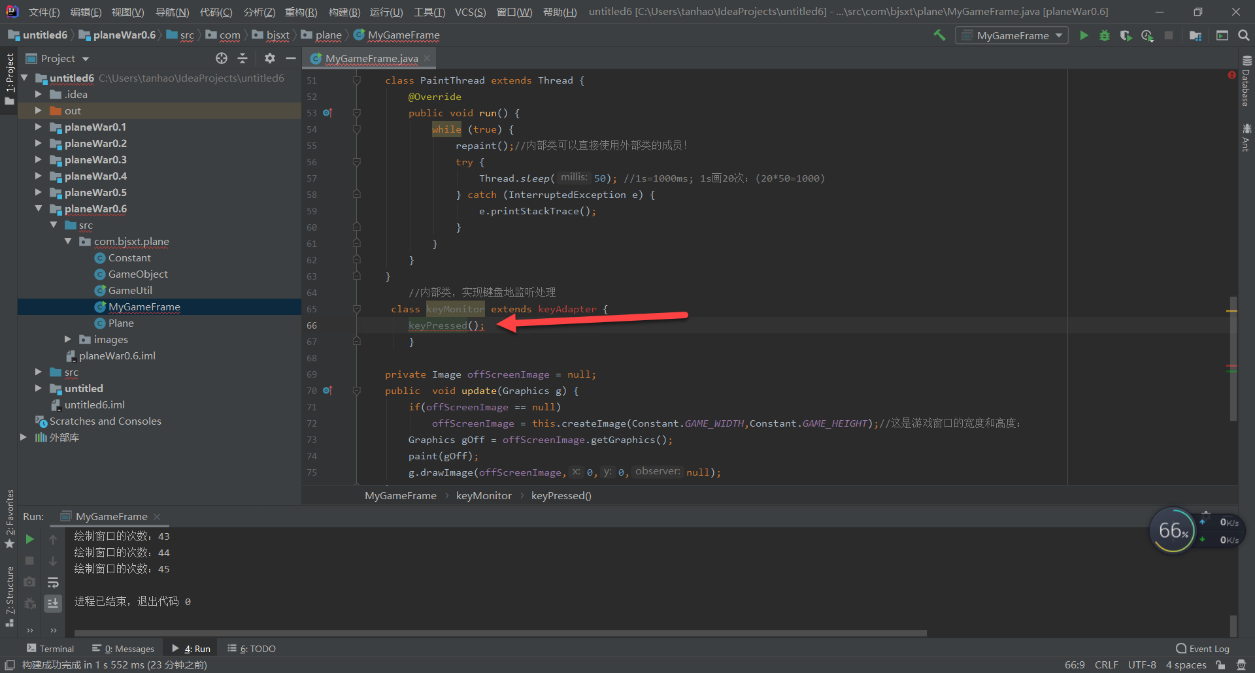Run MyGameFrame with the green play button

1084,35
